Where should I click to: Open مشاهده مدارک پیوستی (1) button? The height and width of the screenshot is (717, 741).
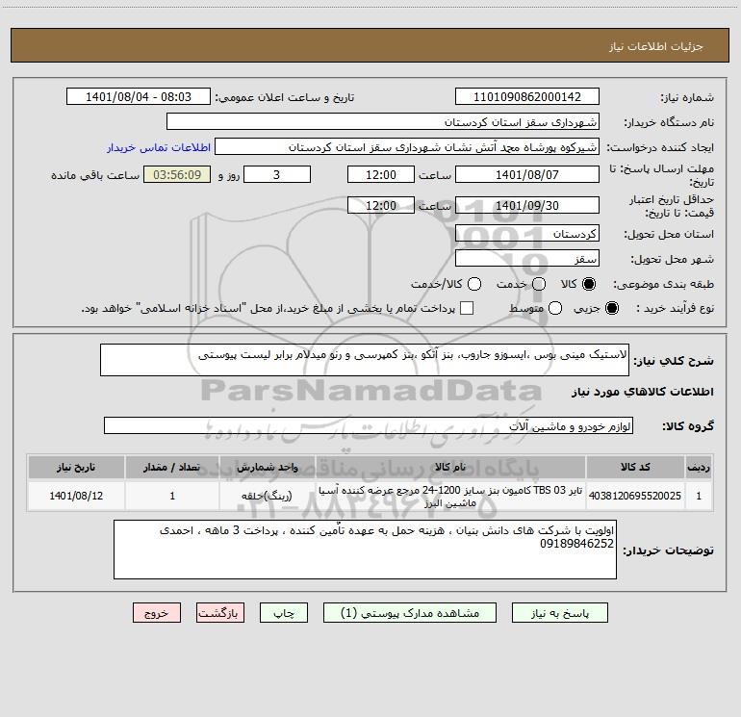410,613
